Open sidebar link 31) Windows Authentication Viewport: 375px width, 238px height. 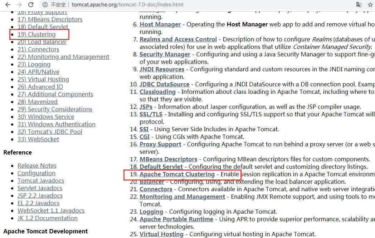[56, 124]
